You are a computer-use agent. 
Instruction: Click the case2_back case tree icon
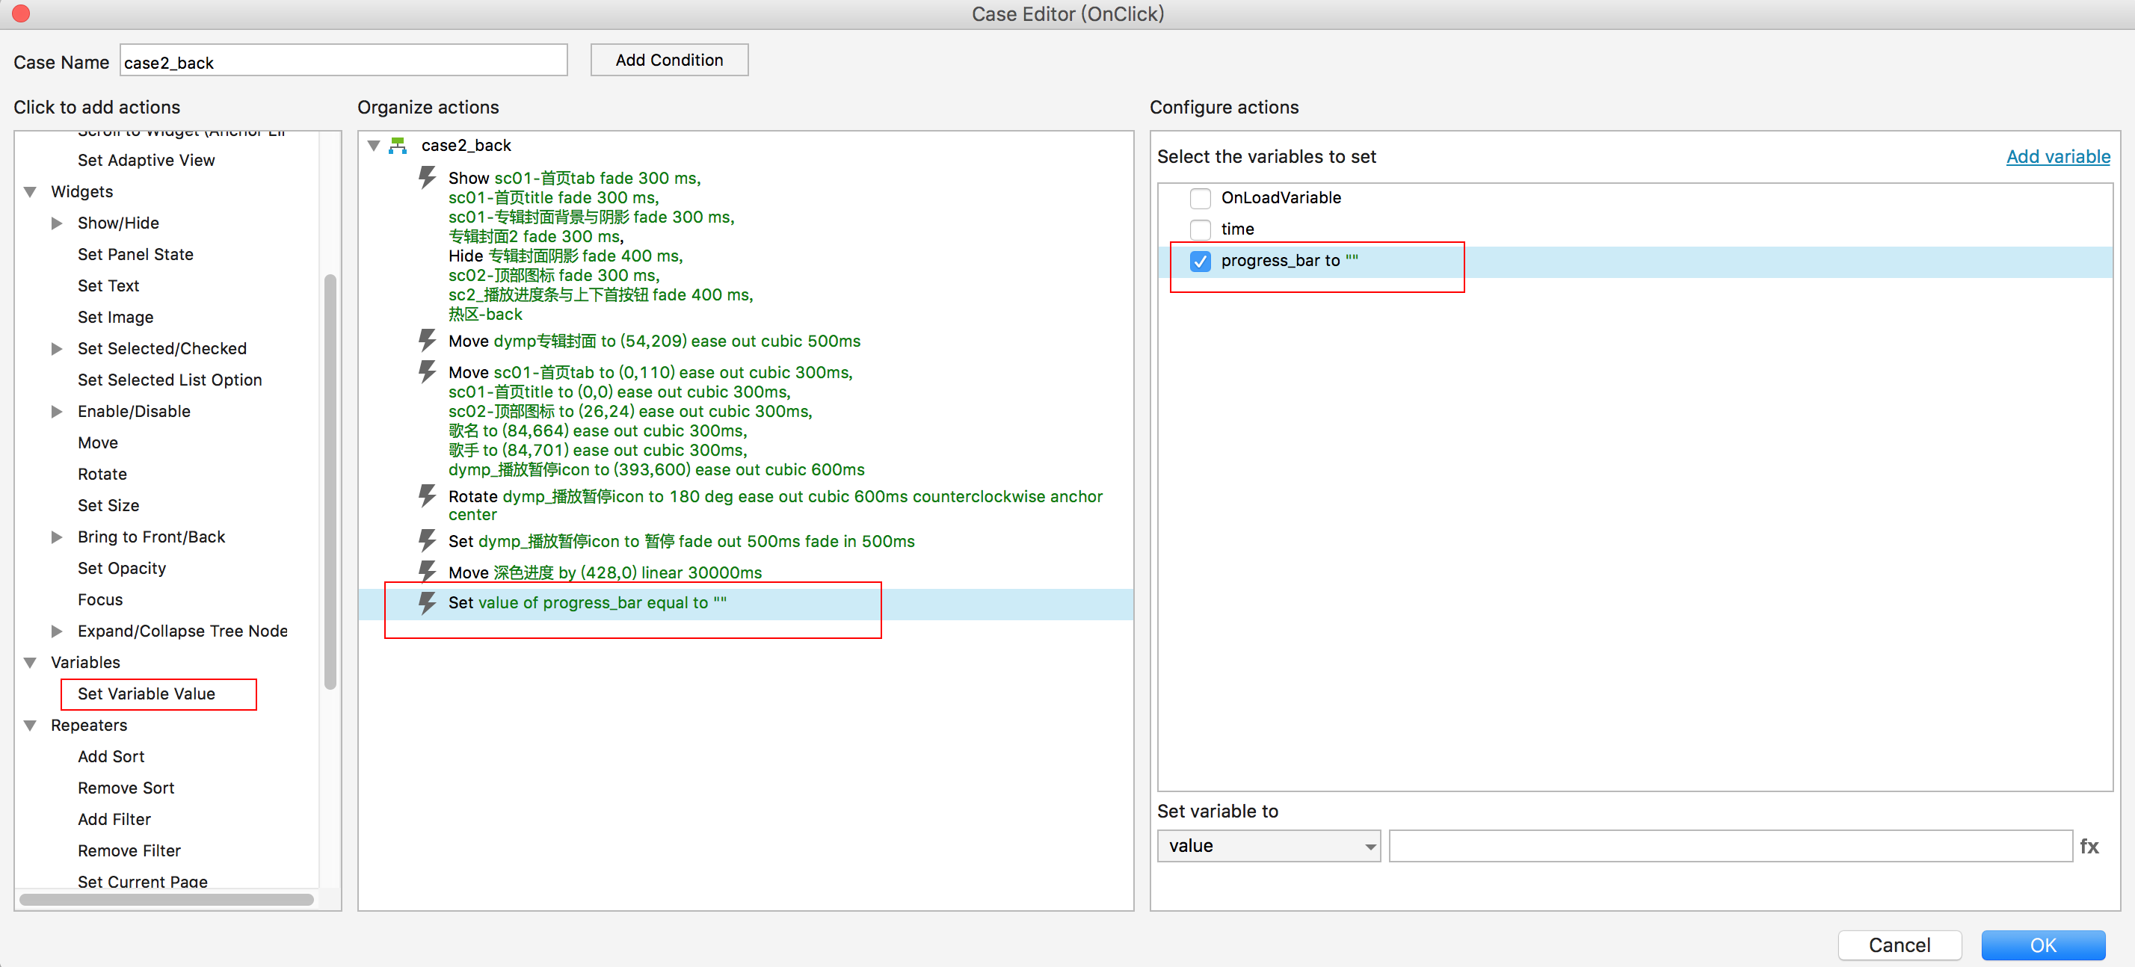click(x=398, y=146)
